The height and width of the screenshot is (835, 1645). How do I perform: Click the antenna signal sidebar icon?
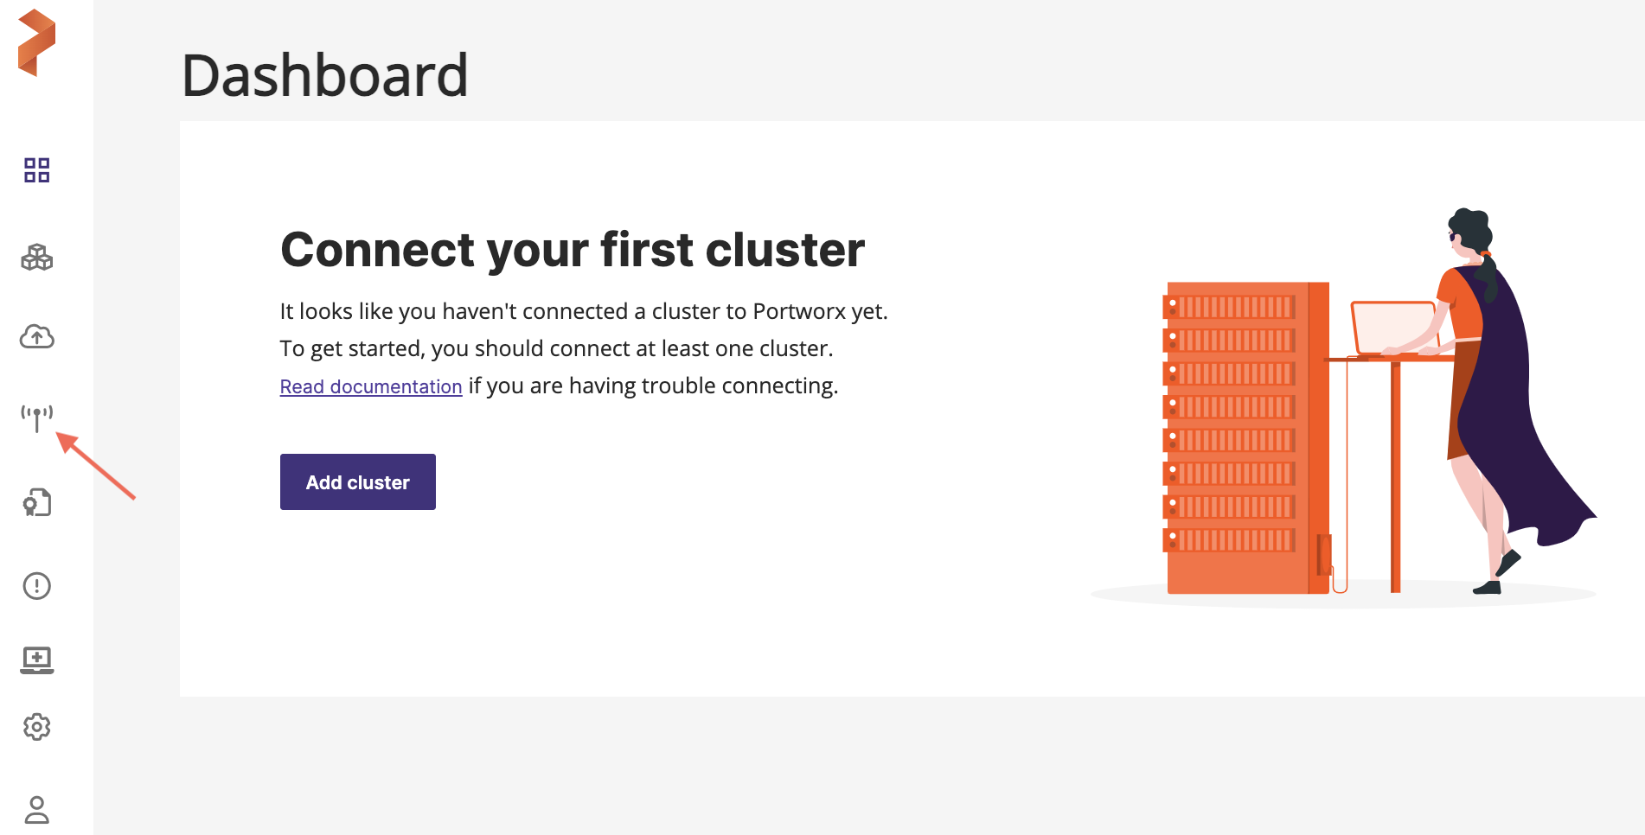pyautogui.click(x=37, y=417)
